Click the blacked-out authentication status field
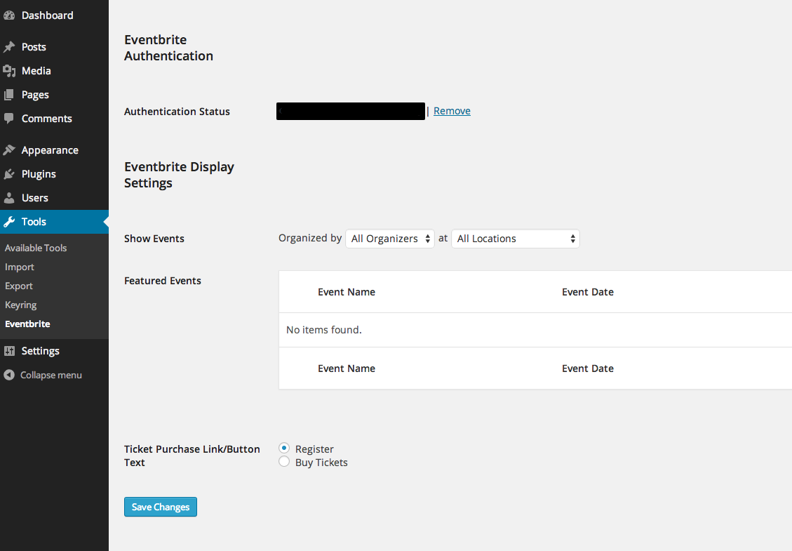 (x=351, y=111)
